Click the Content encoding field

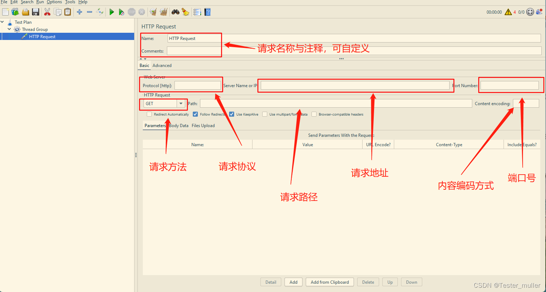(x=526, y=103)
